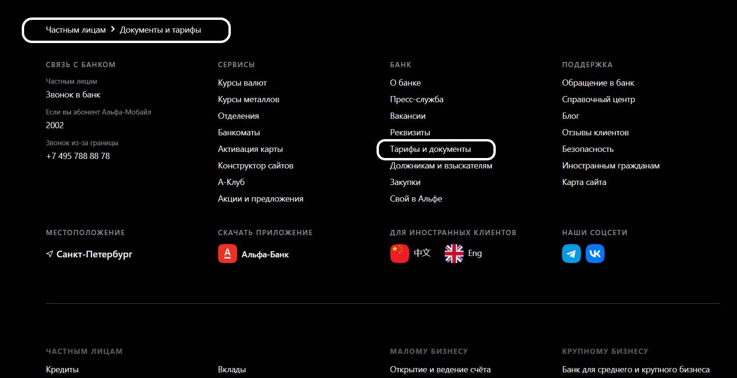Open Вакансии in the Банк section
This screenshot has width=737, height=378.
tap(407, 115)
